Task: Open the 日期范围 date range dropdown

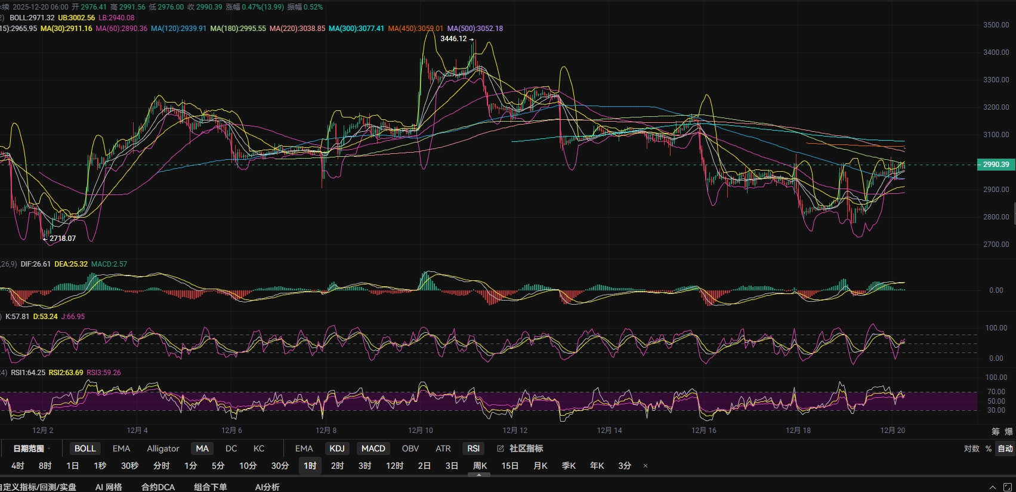Action: [x=31, y=448]
